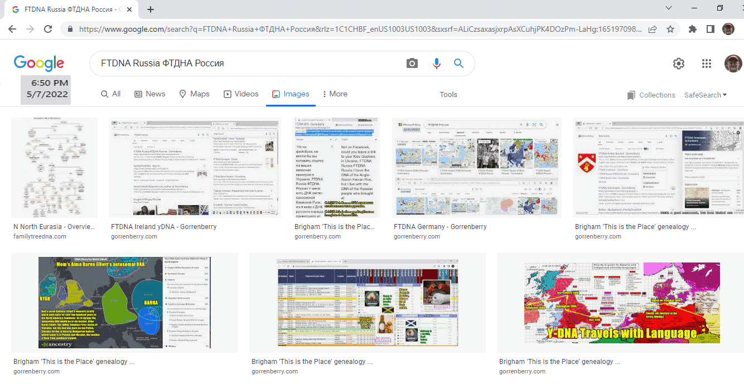The height and width of the screenshot is (384, 744).
Task: Open a new browser tab
Action: pyautogui.click(x=151, y=9)
